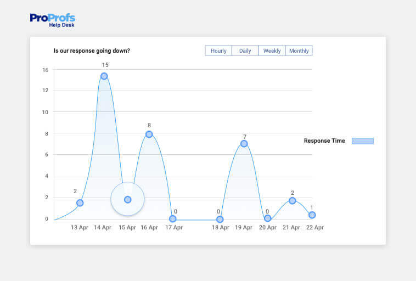
Task: Click the Response Time legend color swatch
Action: click(362, 141)
